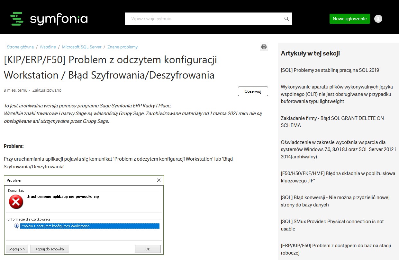Focus the 'Wpisz swoje pytanie' search field
The height and width of the screenshot is (260, 399).
[x=208, y=19]
